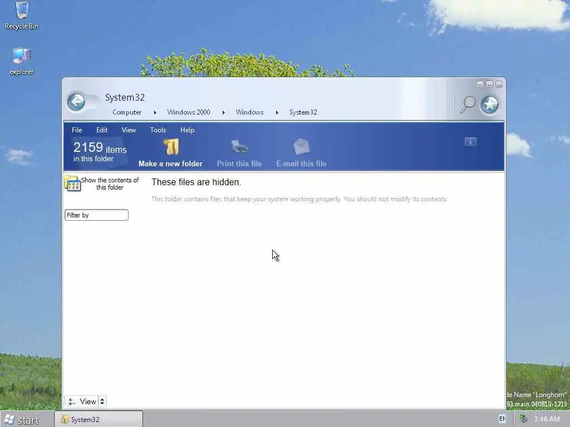Click the System32 taskbar button

coord(99,419)
